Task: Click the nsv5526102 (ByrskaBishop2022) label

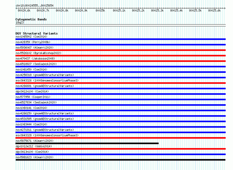Action: pos(38,53)
